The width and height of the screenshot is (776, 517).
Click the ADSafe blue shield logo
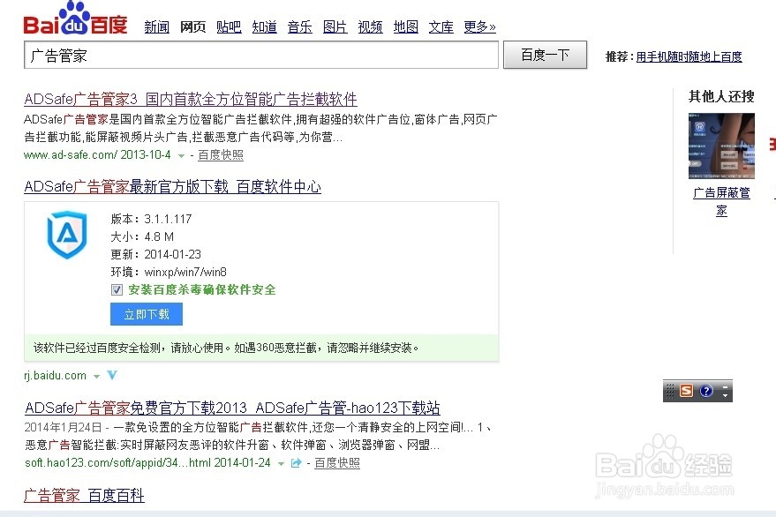coord(65,236)
